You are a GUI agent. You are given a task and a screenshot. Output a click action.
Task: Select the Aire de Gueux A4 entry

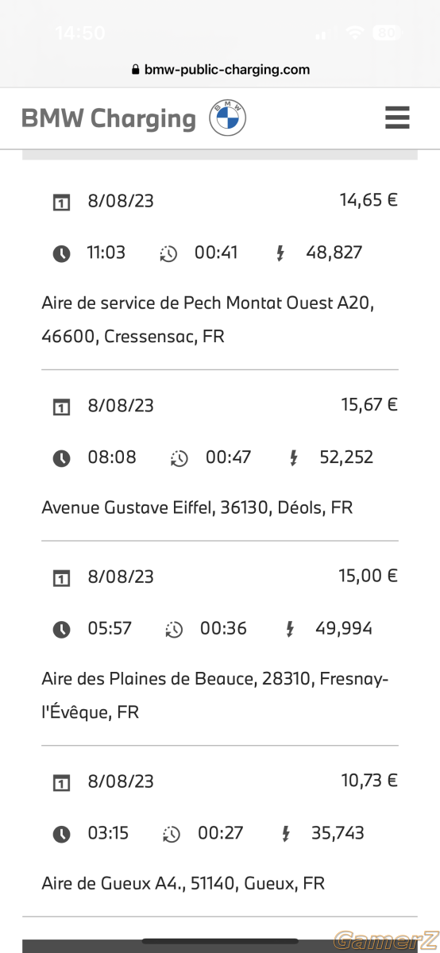pos(220,831)
